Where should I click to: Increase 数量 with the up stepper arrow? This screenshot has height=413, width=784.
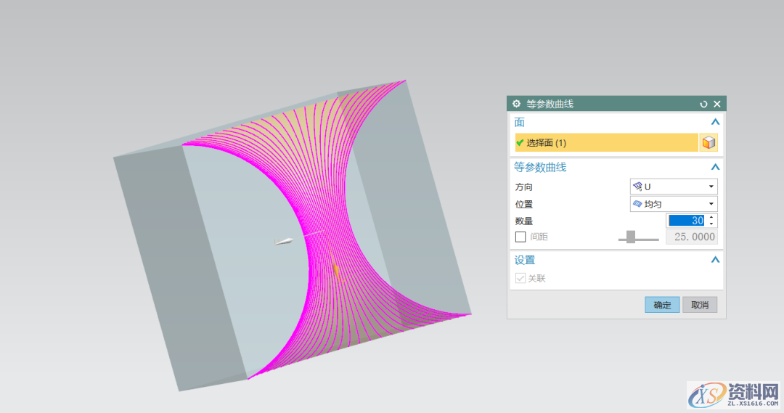tap(711, 217)
